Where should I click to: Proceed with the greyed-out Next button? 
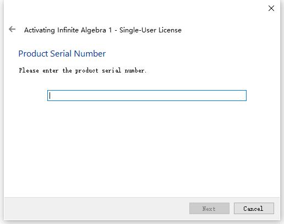click(209, 208)
